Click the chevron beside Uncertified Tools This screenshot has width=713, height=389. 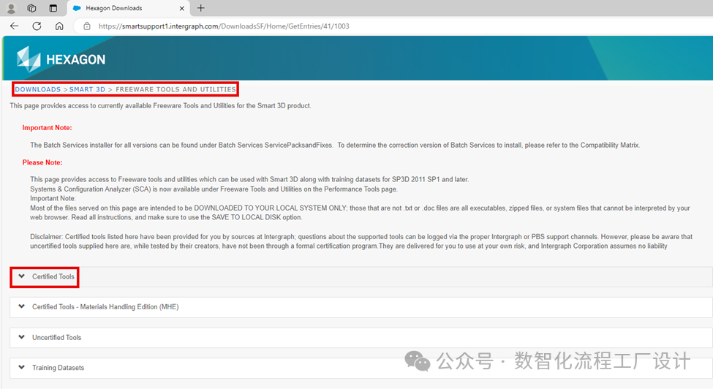[21, 337]
